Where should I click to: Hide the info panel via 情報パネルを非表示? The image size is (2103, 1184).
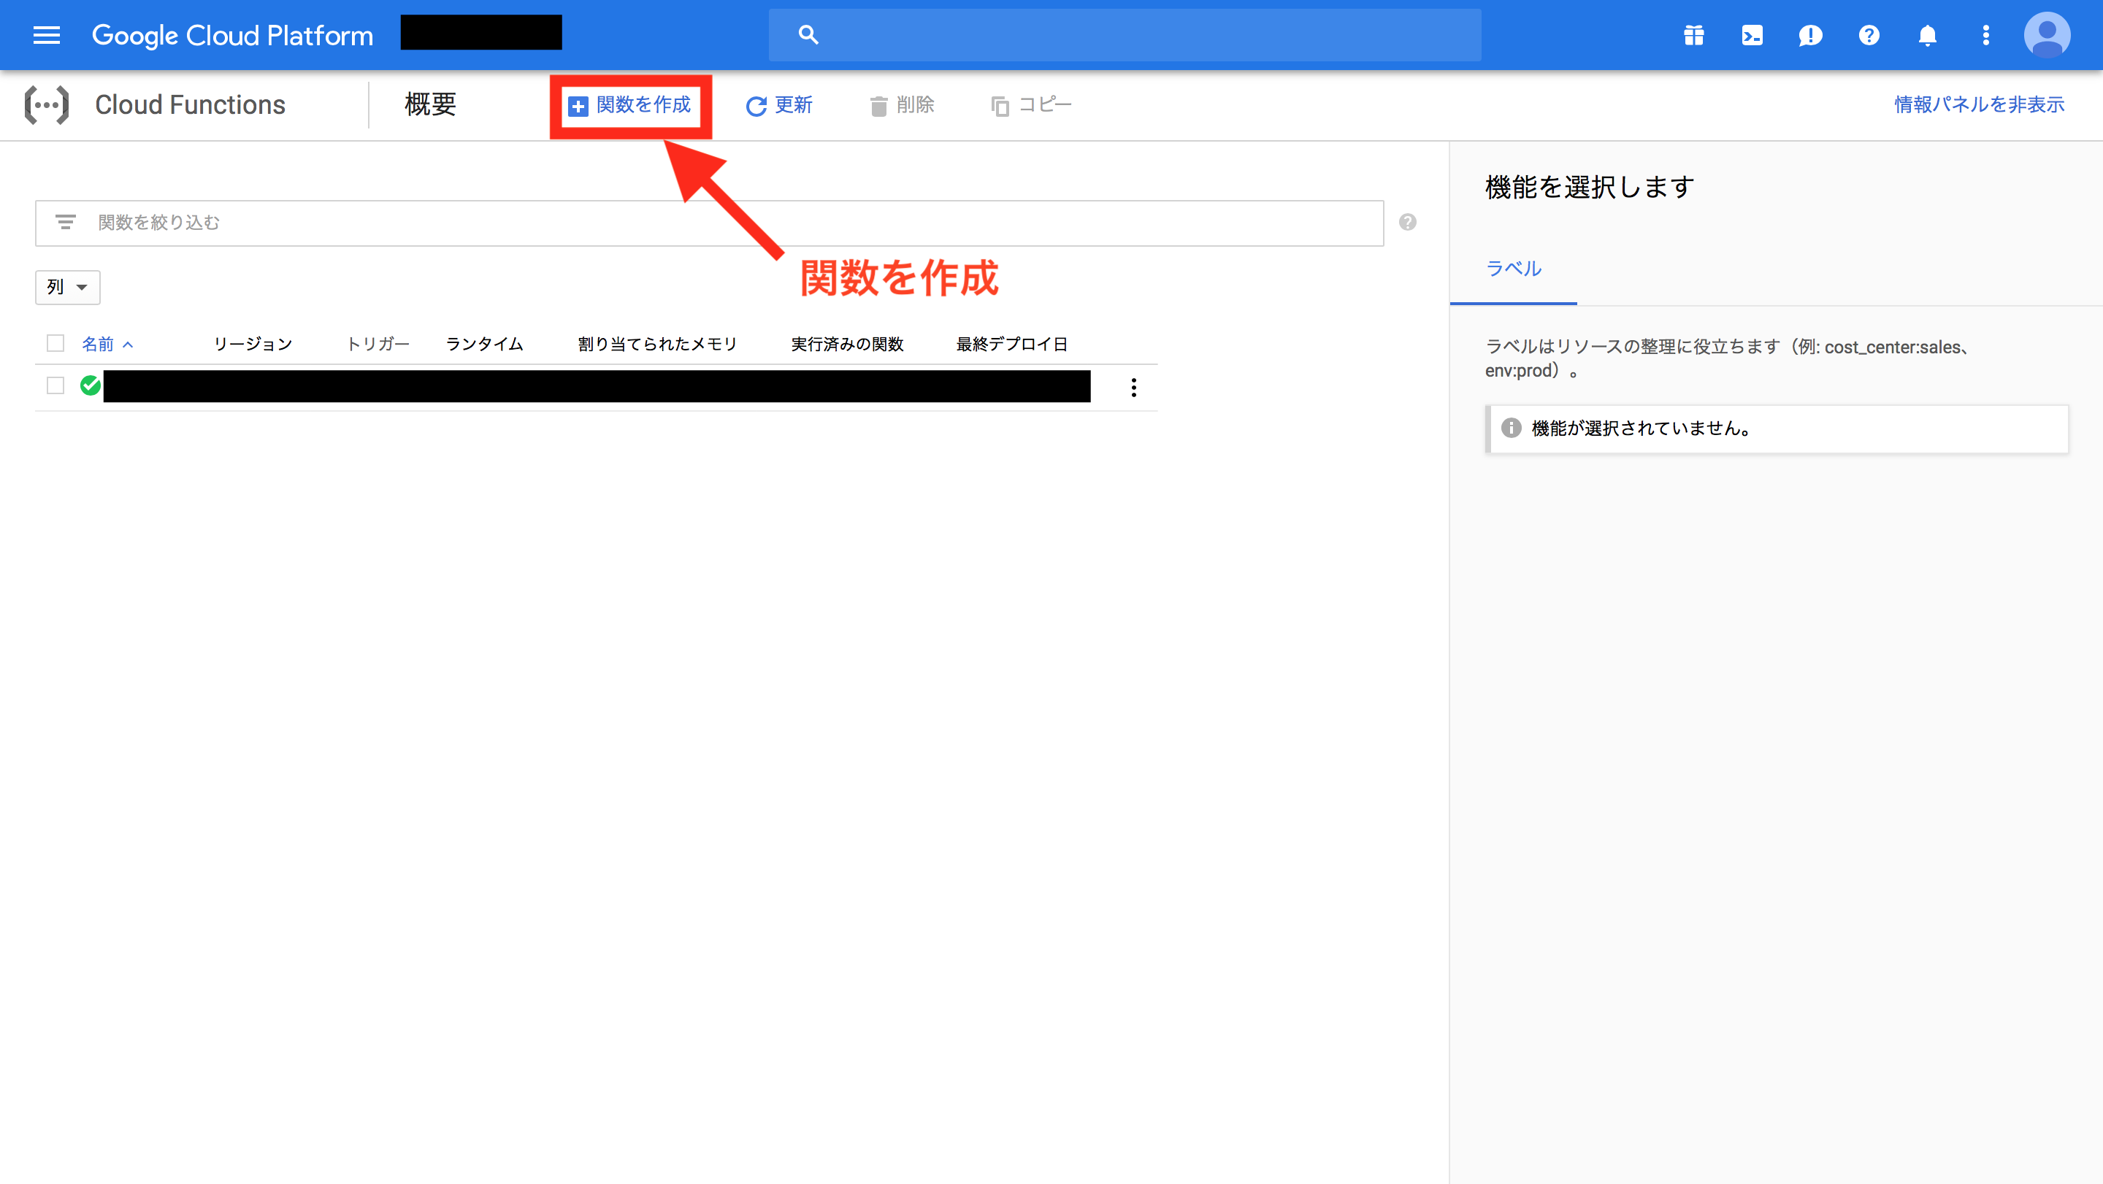pos(1979,104)
